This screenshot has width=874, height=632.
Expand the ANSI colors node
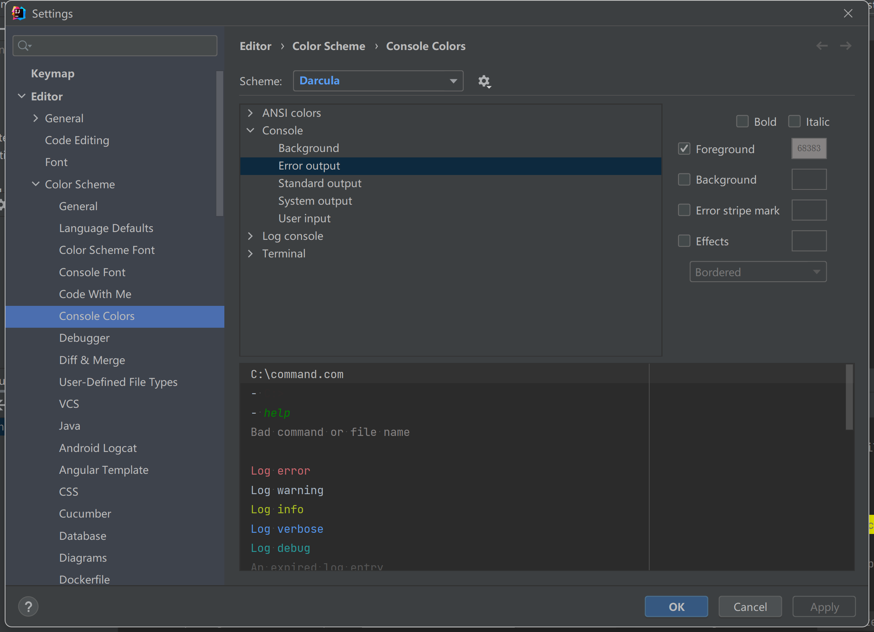251,113
